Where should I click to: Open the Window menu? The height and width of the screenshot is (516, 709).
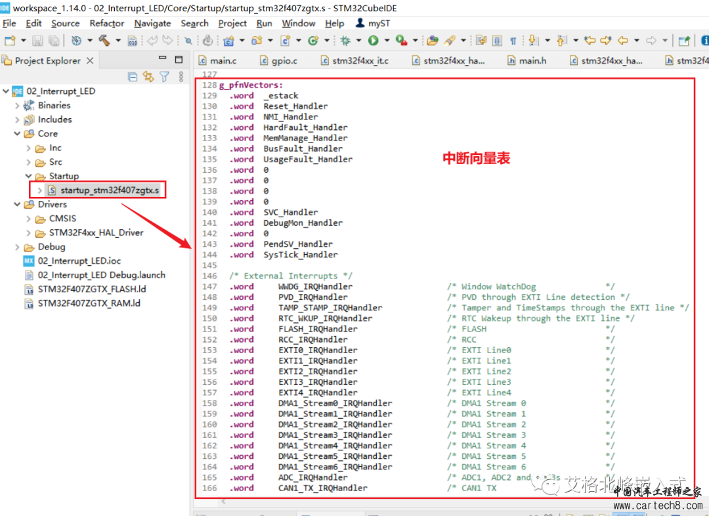pos(299,24)
